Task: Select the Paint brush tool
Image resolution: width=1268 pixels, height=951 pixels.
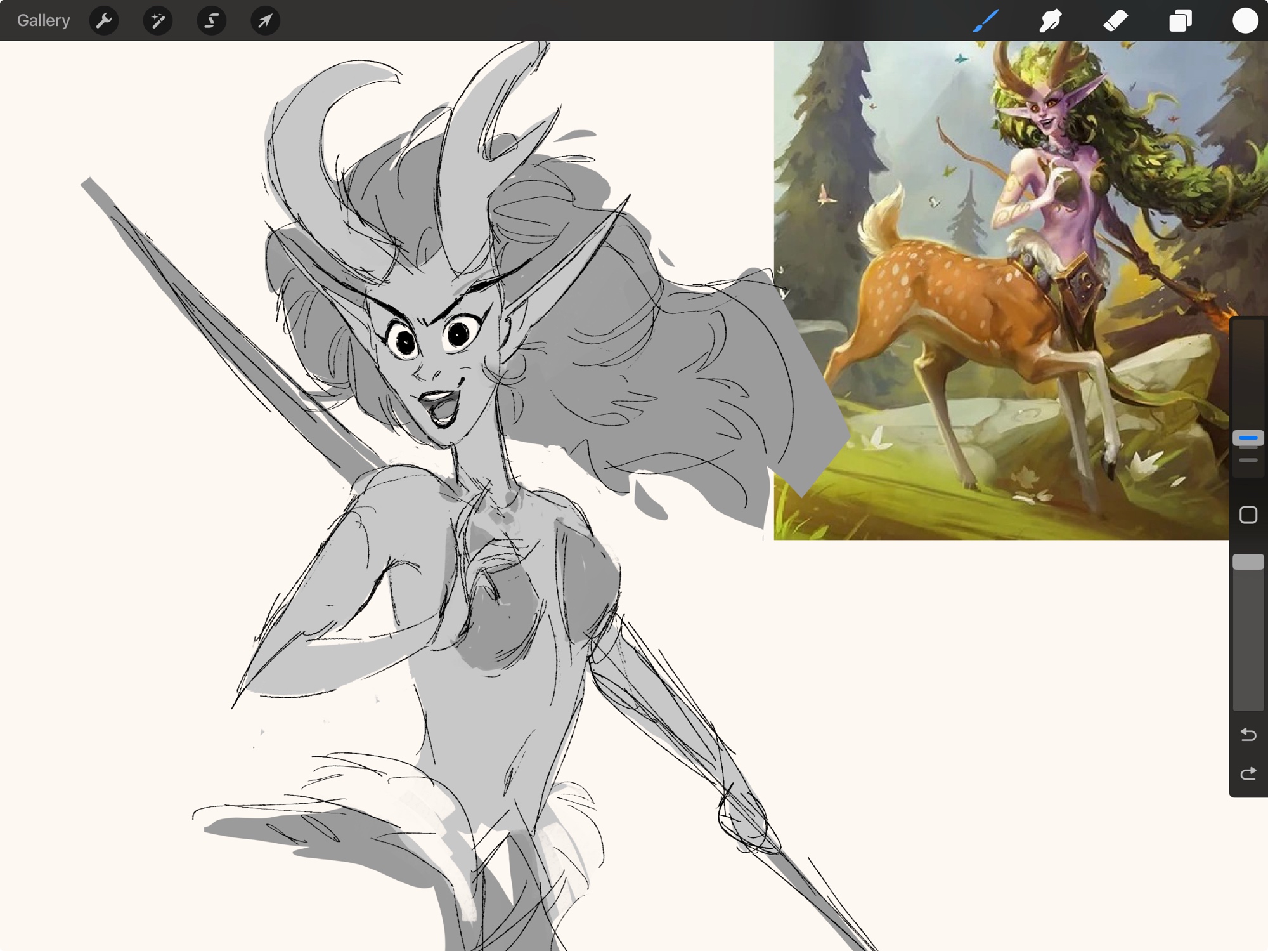Action: tap(986, 20)
